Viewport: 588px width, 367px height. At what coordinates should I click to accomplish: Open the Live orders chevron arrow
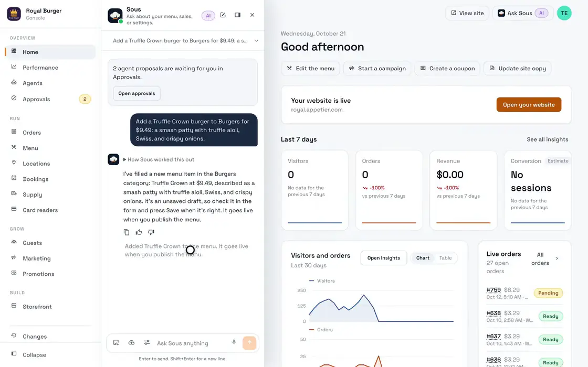click(557, 258)
